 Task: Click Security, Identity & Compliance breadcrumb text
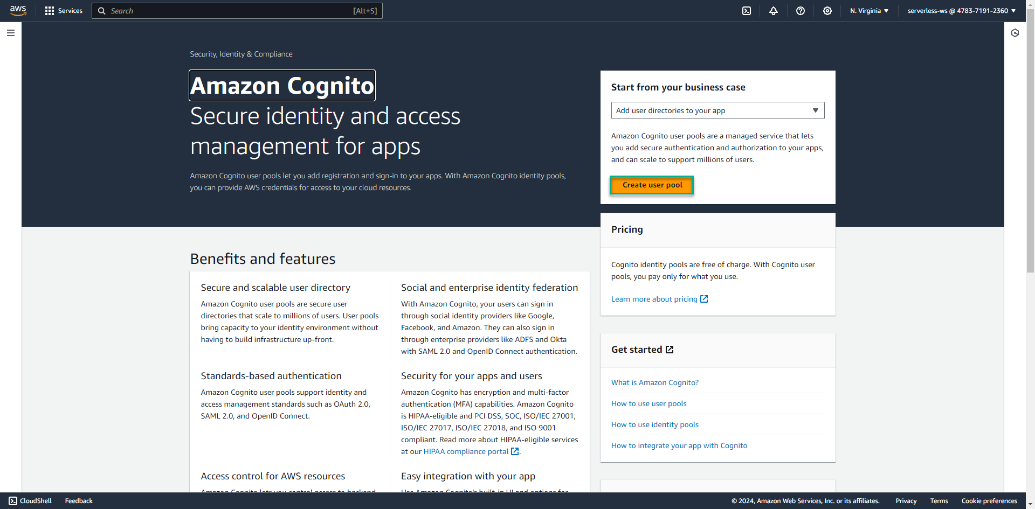coord(241,54)
